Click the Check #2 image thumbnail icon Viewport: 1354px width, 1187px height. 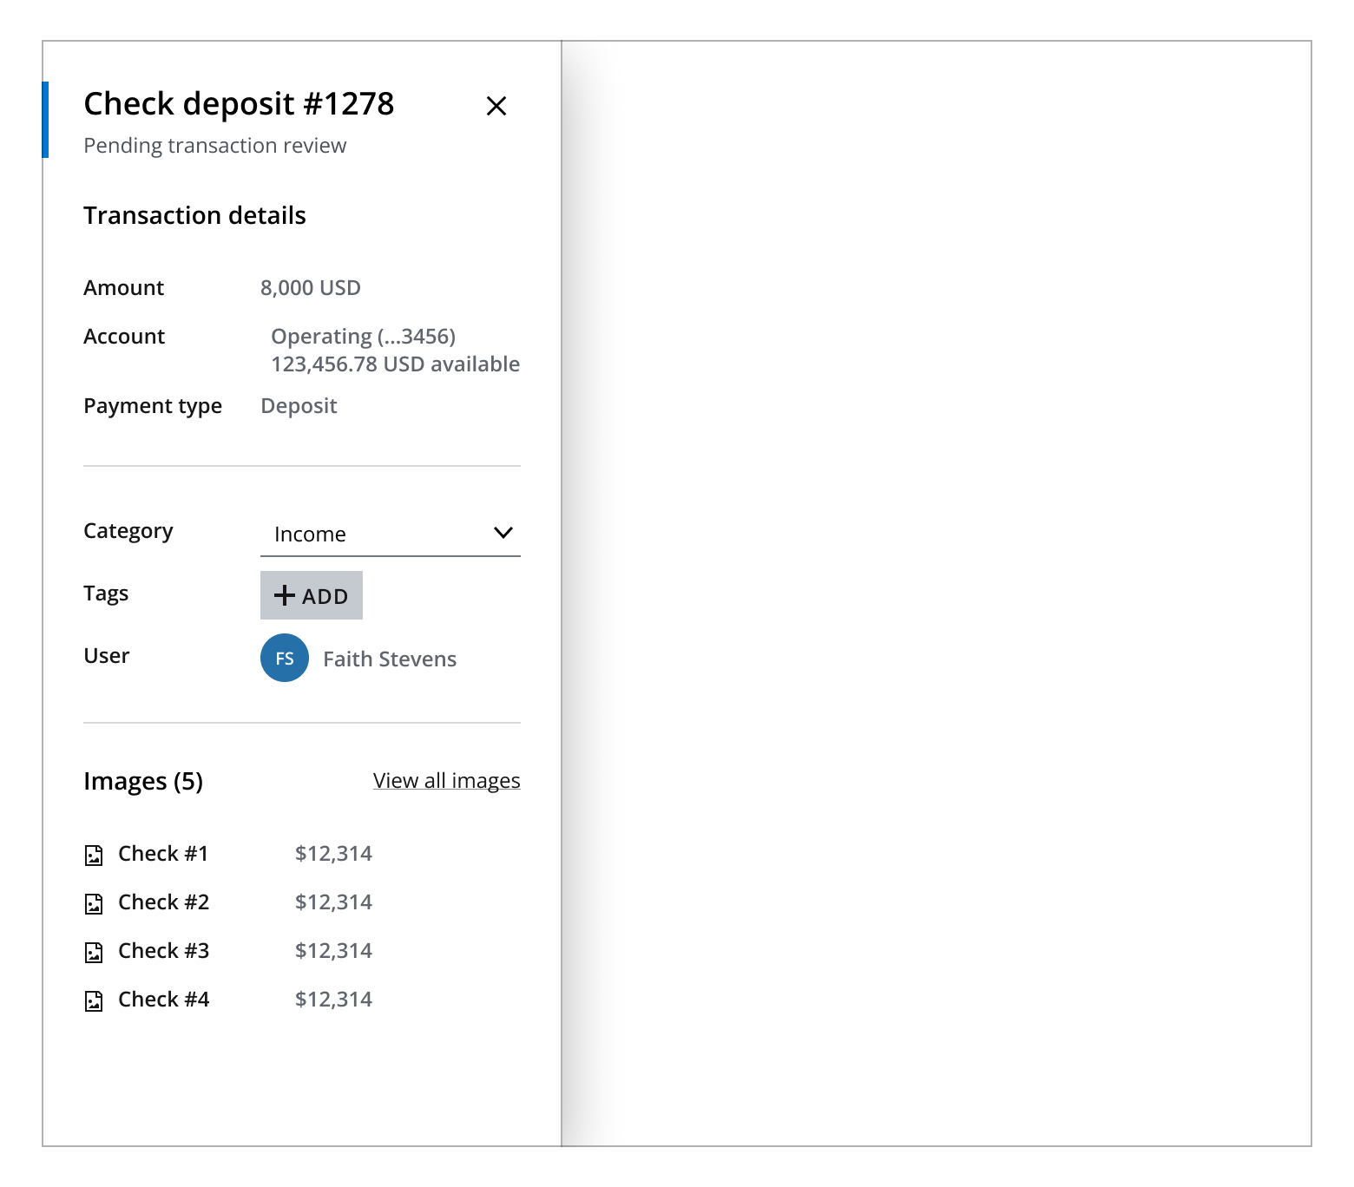(x=94, y=902)
